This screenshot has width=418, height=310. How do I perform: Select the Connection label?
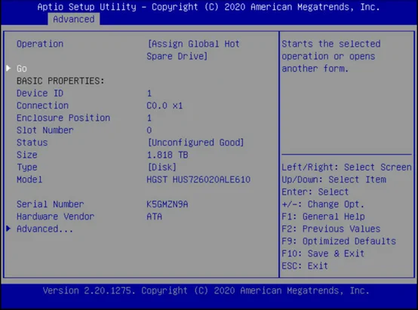43,106
